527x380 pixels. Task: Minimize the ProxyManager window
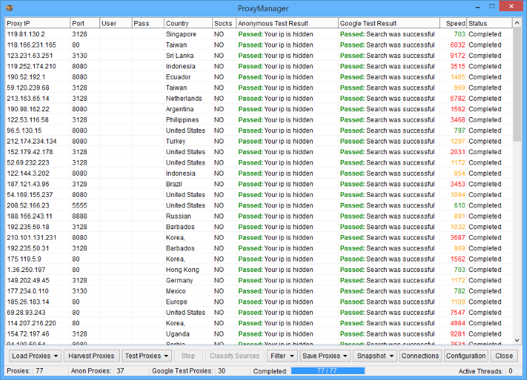(x=470, y=7)
